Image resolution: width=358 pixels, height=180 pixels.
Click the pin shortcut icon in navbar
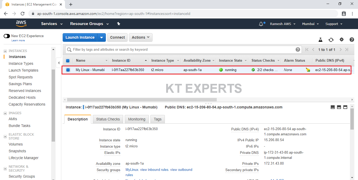pyautogui.click(x=118, y=24)
